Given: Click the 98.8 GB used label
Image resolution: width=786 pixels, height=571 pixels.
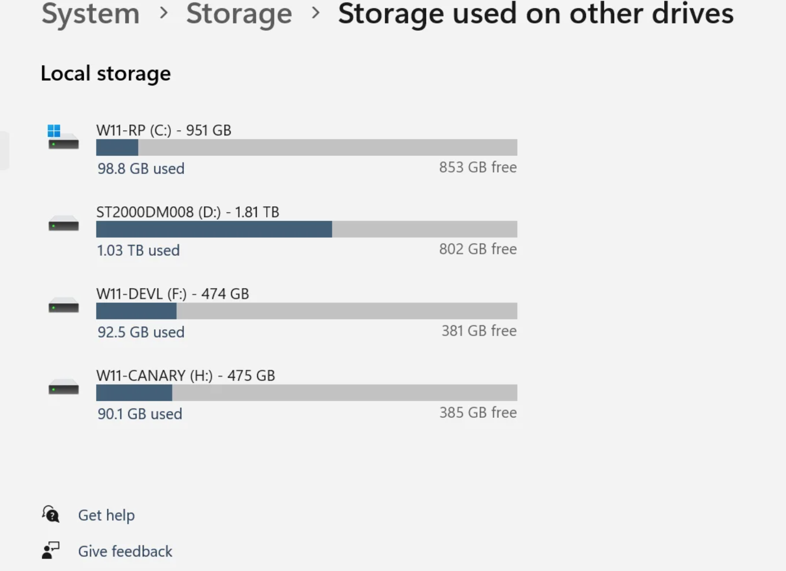Looking at the screenshot, I should [x=141, y=168].
